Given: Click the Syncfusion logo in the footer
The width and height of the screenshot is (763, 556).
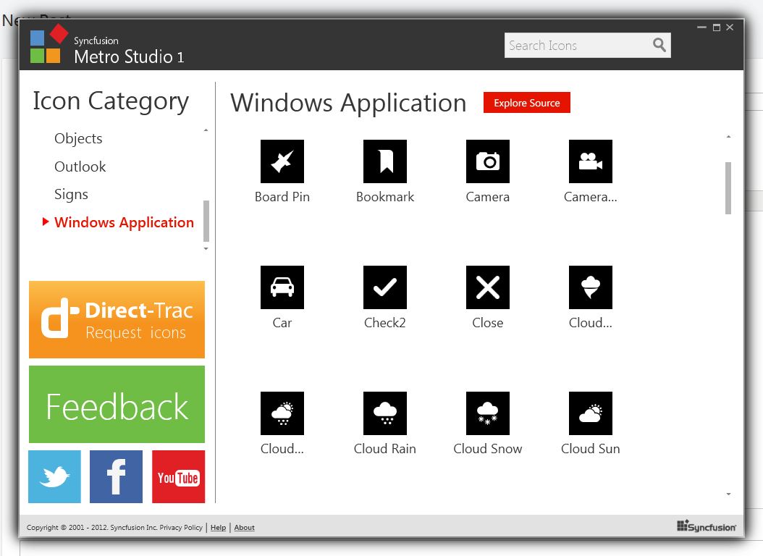Looking at the screenshot, I should click(706, 526).
